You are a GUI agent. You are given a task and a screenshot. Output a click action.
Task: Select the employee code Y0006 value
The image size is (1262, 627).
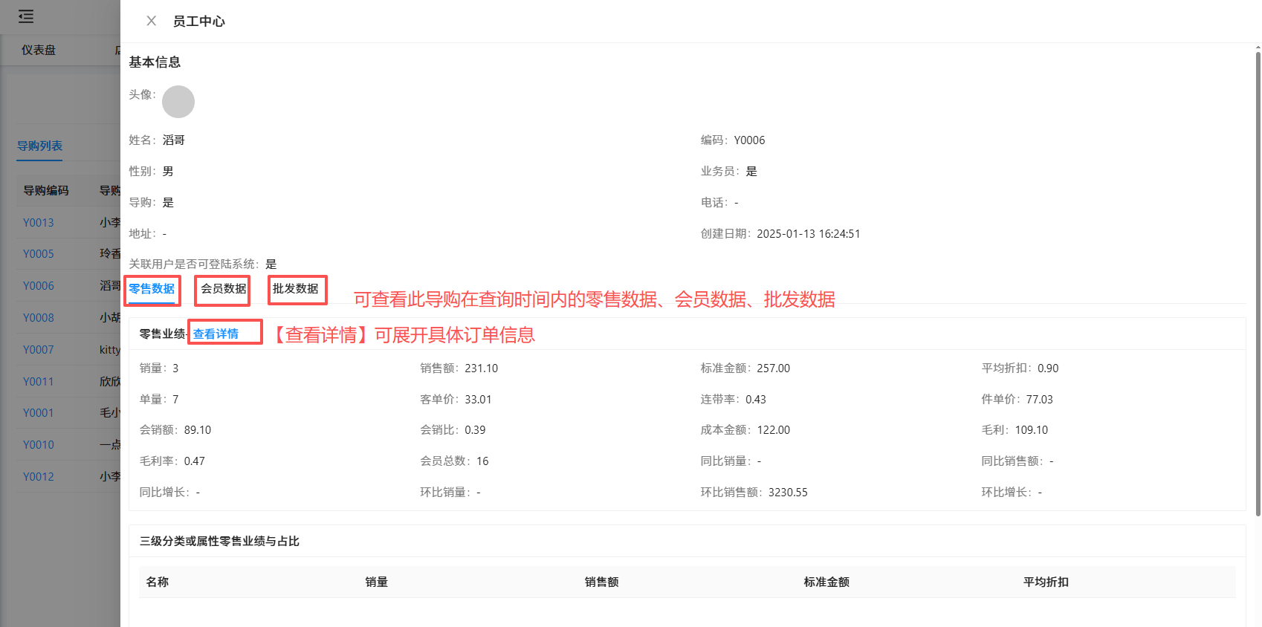(x=749, y=140)
